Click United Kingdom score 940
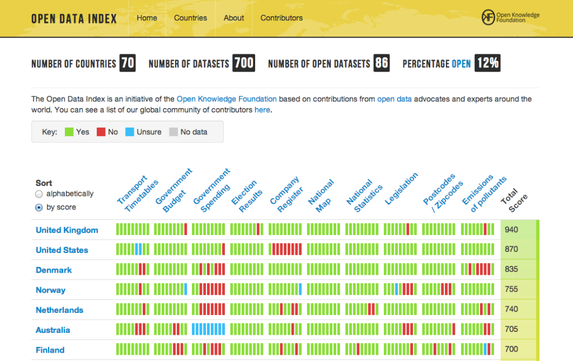Image resolution: width=573 pixels, height=361 pixels. [x=511, y=230]
